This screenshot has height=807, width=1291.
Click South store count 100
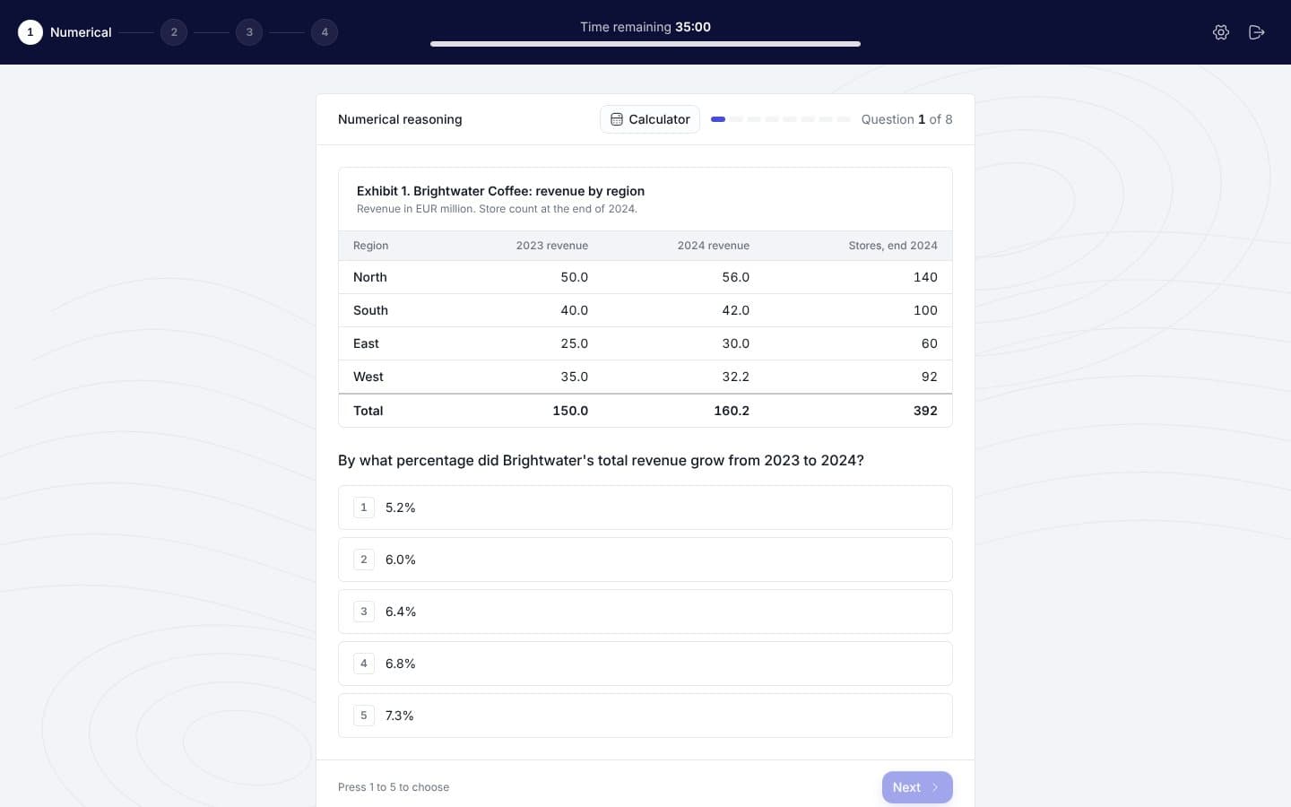click(x=925, y=310)
